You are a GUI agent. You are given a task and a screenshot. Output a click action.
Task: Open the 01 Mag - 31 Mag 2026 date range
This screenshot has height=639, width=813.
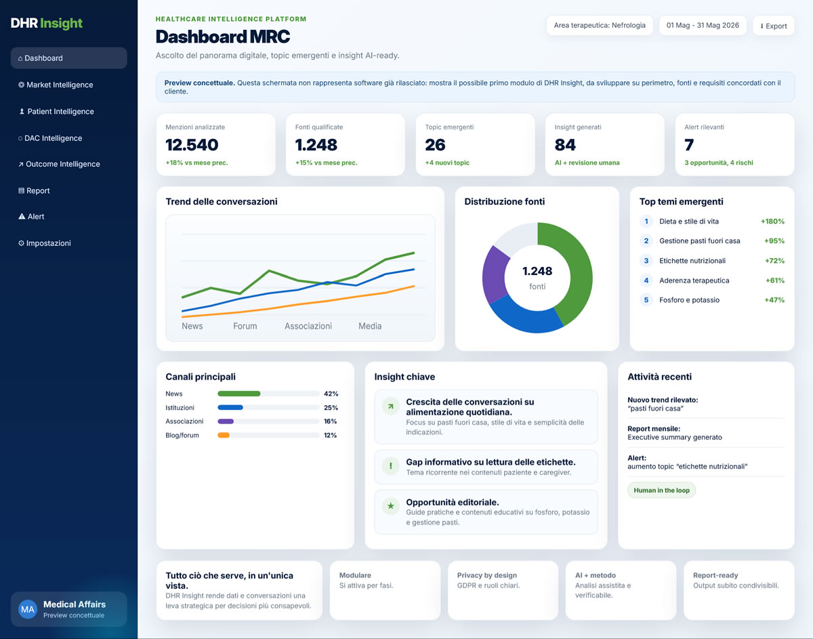tap(703, 25)
